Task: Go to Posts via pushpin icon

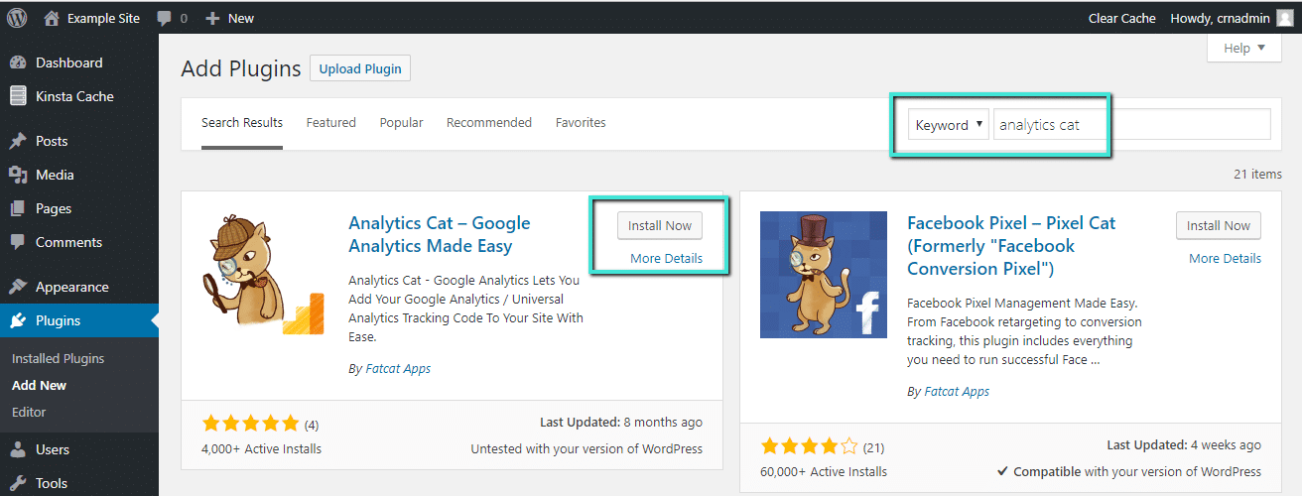Action: (18, 141)
